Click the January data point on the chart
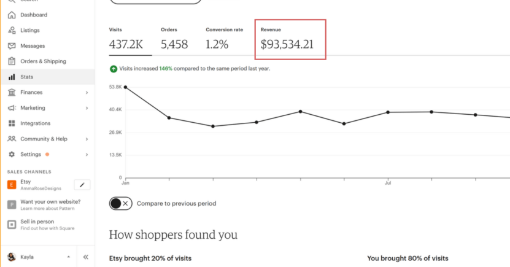This screenshot has height=267, width=510. pyautogui.click(x=126, y=87)
